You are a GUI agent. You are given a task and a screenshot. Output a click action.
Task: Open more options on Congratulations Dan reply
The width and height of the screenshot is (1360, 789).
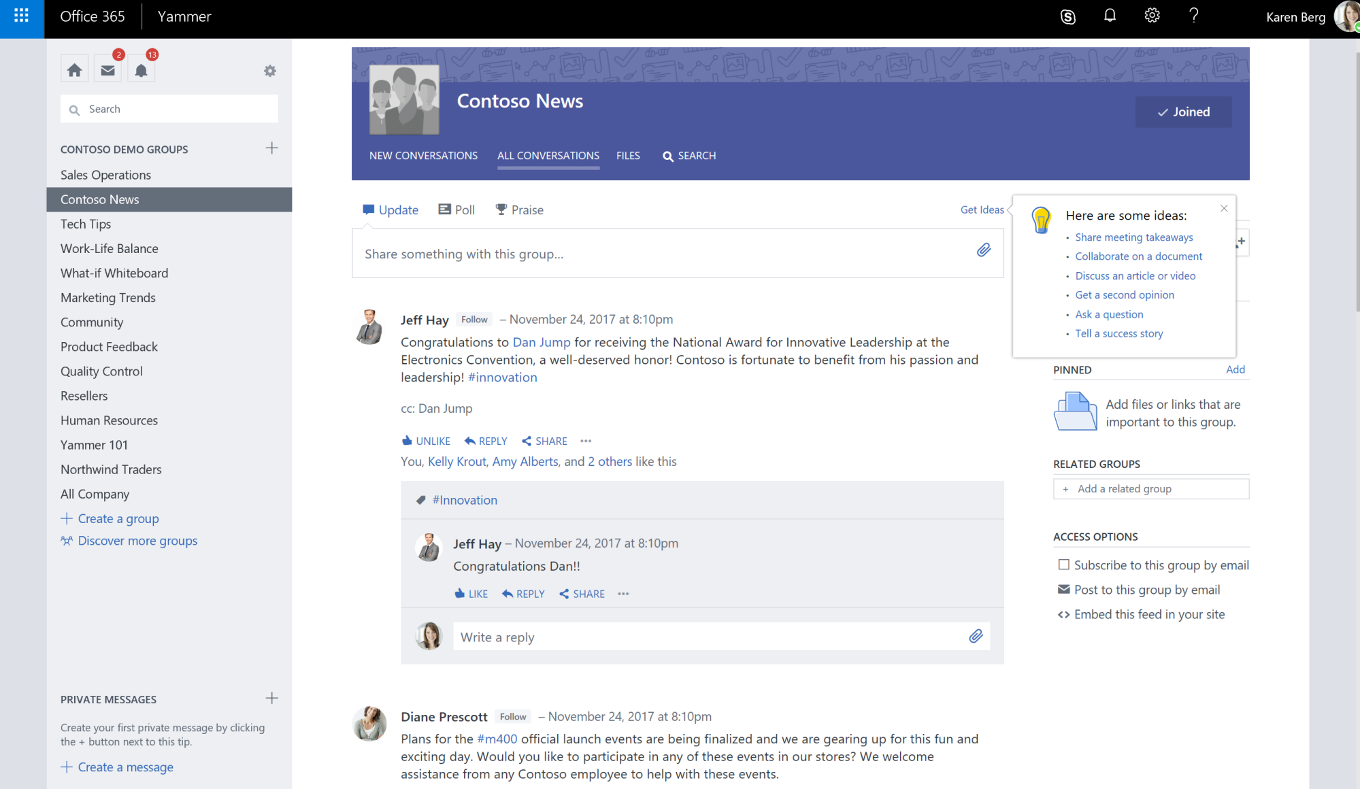point(623,594)
